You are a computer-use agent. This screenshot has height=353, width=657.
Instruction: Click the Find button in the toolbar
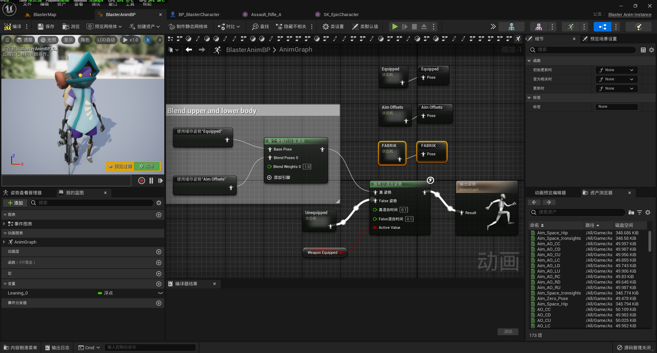coord(260,26)
